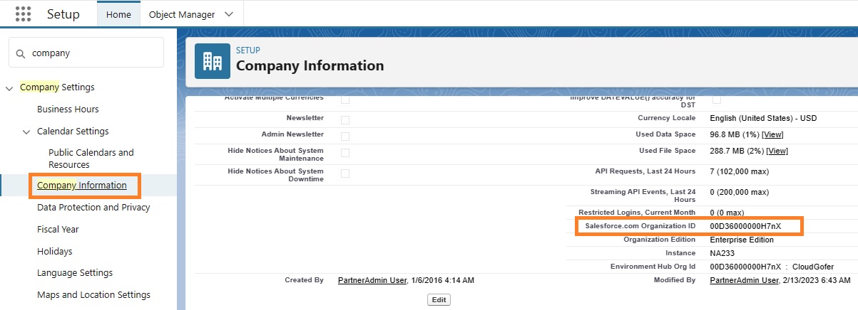Collapse the Calendar Settings subsection
Screen dimensions: 858x310
point(26,132)
